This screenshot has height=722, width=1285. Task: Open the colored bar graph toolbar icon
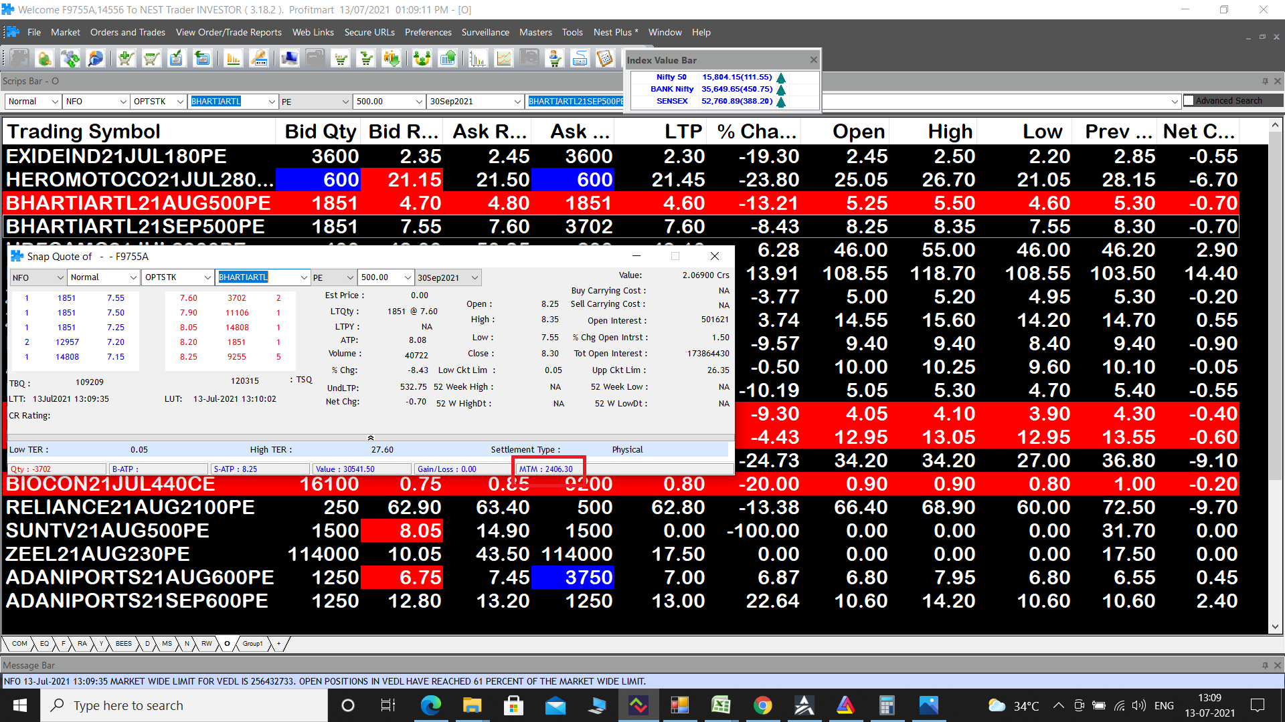tap(478, 59)
